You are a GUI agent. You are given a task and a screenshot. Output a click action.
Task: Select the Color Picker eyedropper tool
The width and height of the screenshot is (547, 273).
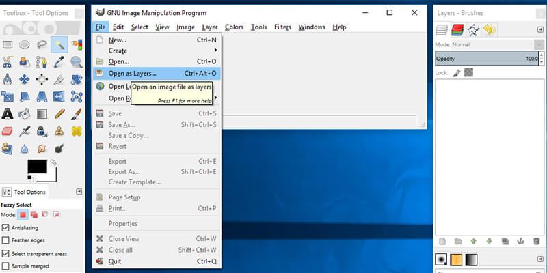(x=59, y=62)
